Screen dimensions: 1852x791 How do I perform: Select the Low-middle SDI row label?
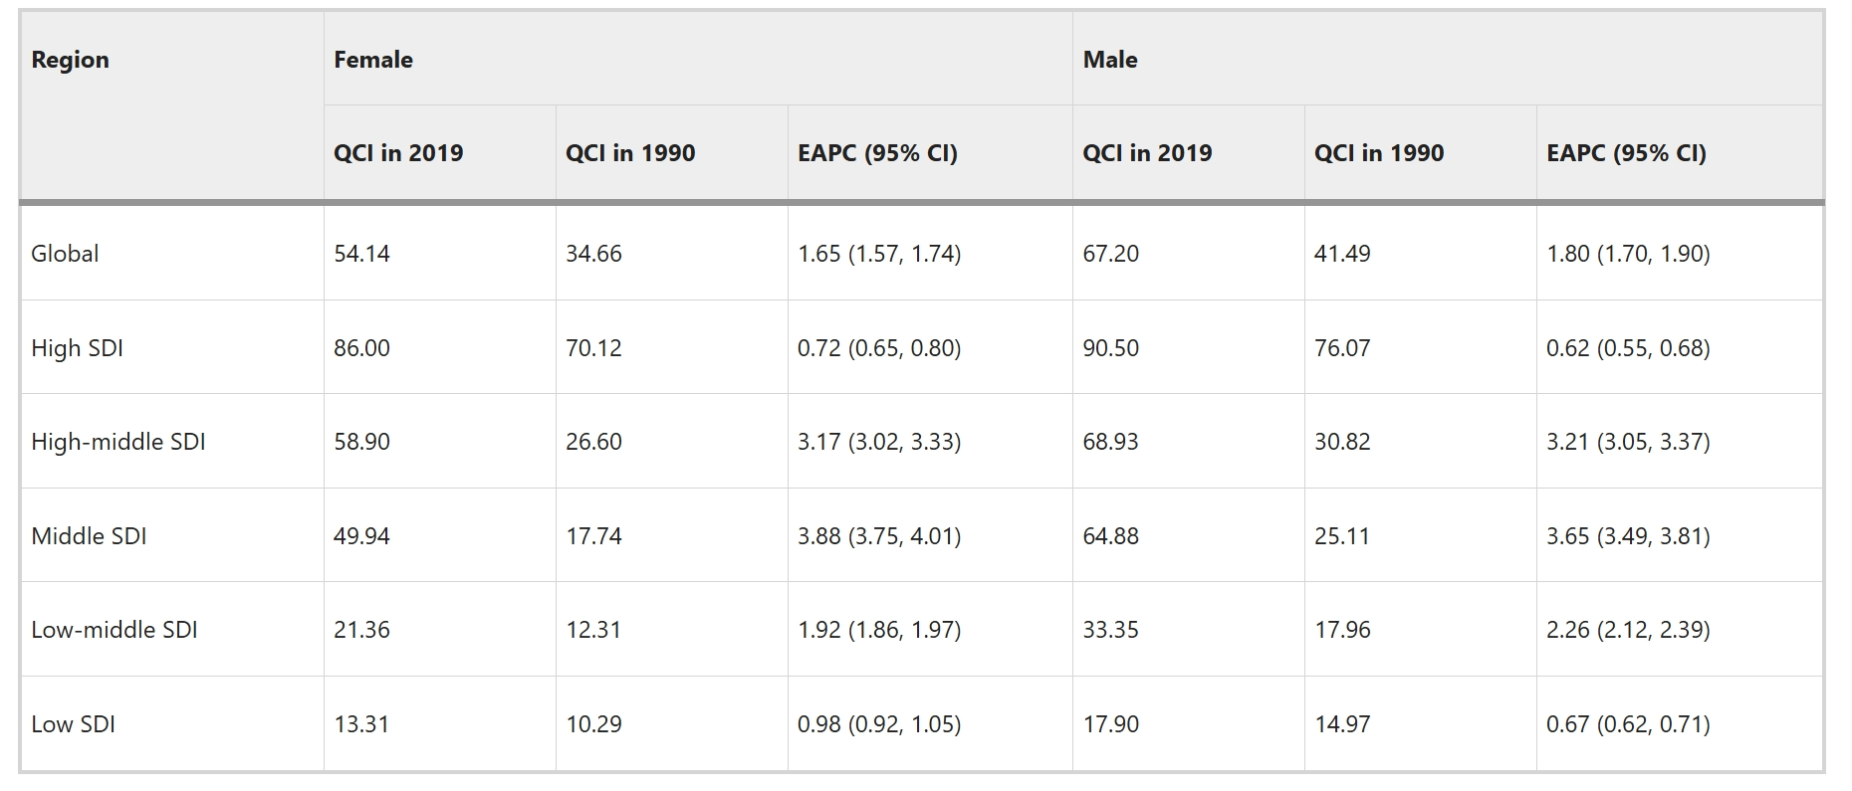[x=114, y=630]
